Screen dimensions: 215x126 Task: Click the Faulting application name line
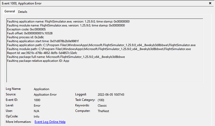[68, 22]
